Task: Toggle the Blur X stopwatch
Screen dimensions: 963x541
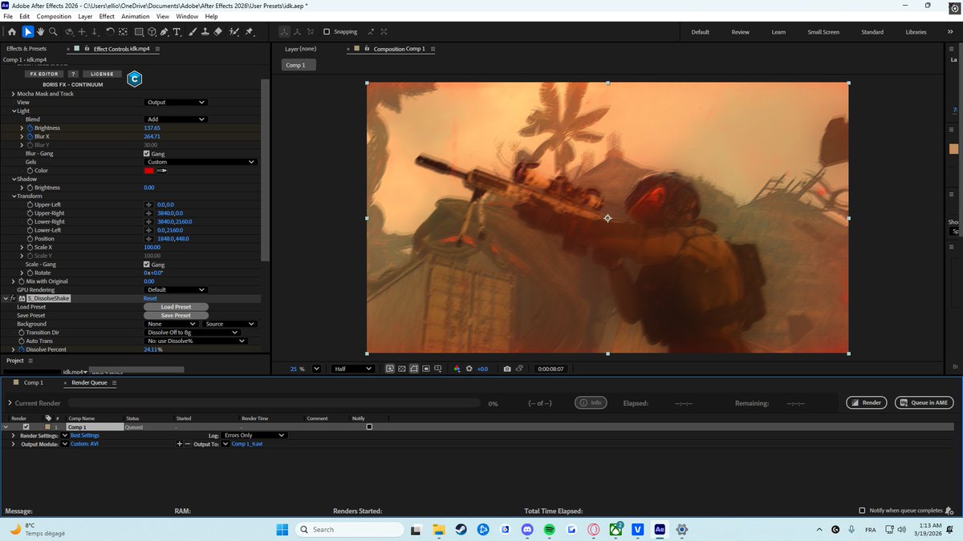Action: [30, 136]
